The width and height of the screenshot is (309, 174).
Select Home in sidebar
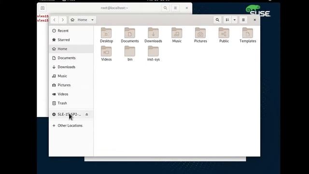pos(71,49)
